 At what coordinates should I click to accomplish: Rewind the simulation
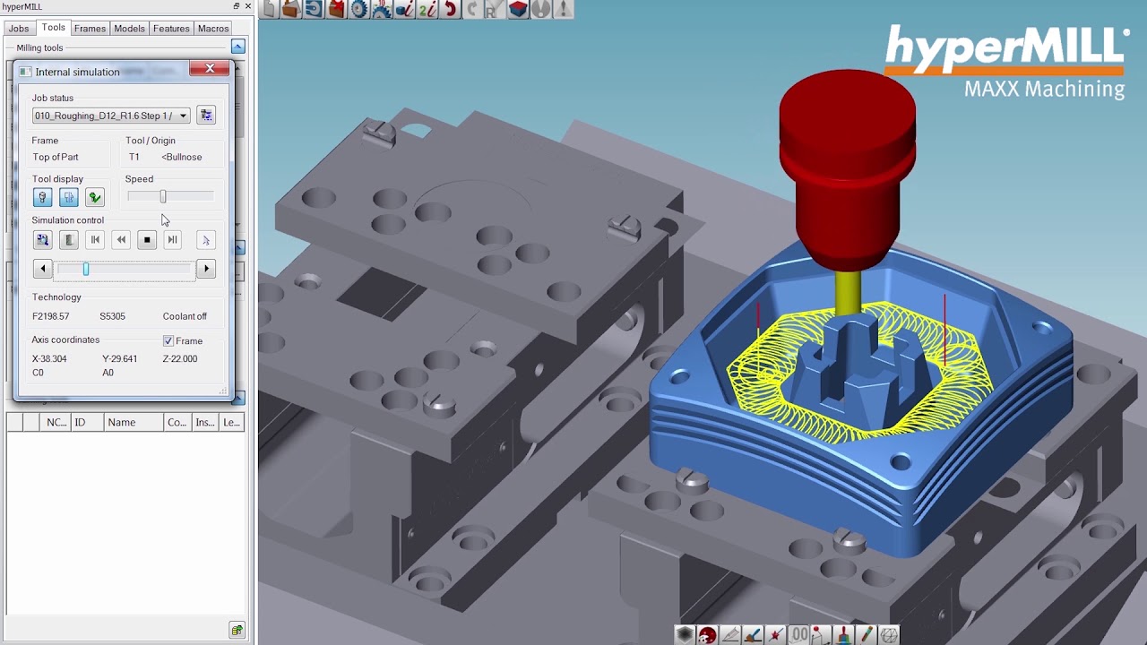click(x=121, y=240)
